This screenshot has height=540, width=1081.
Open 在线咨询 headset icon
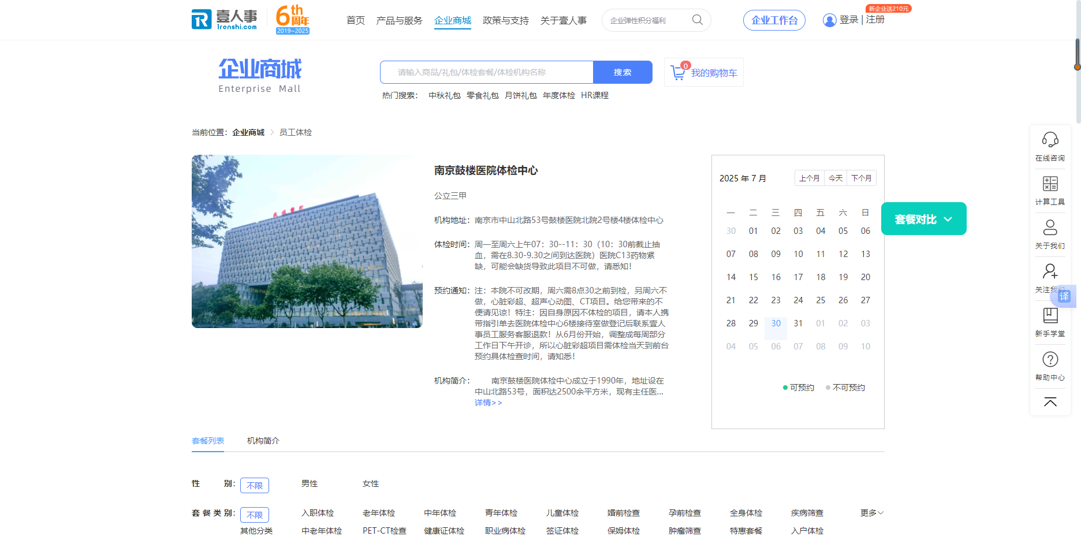1050,140
